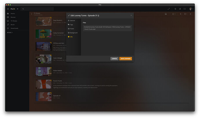Open the list view mode dropdown
The height and width of the screenshot is (118, 200).
tap(174, 14)
